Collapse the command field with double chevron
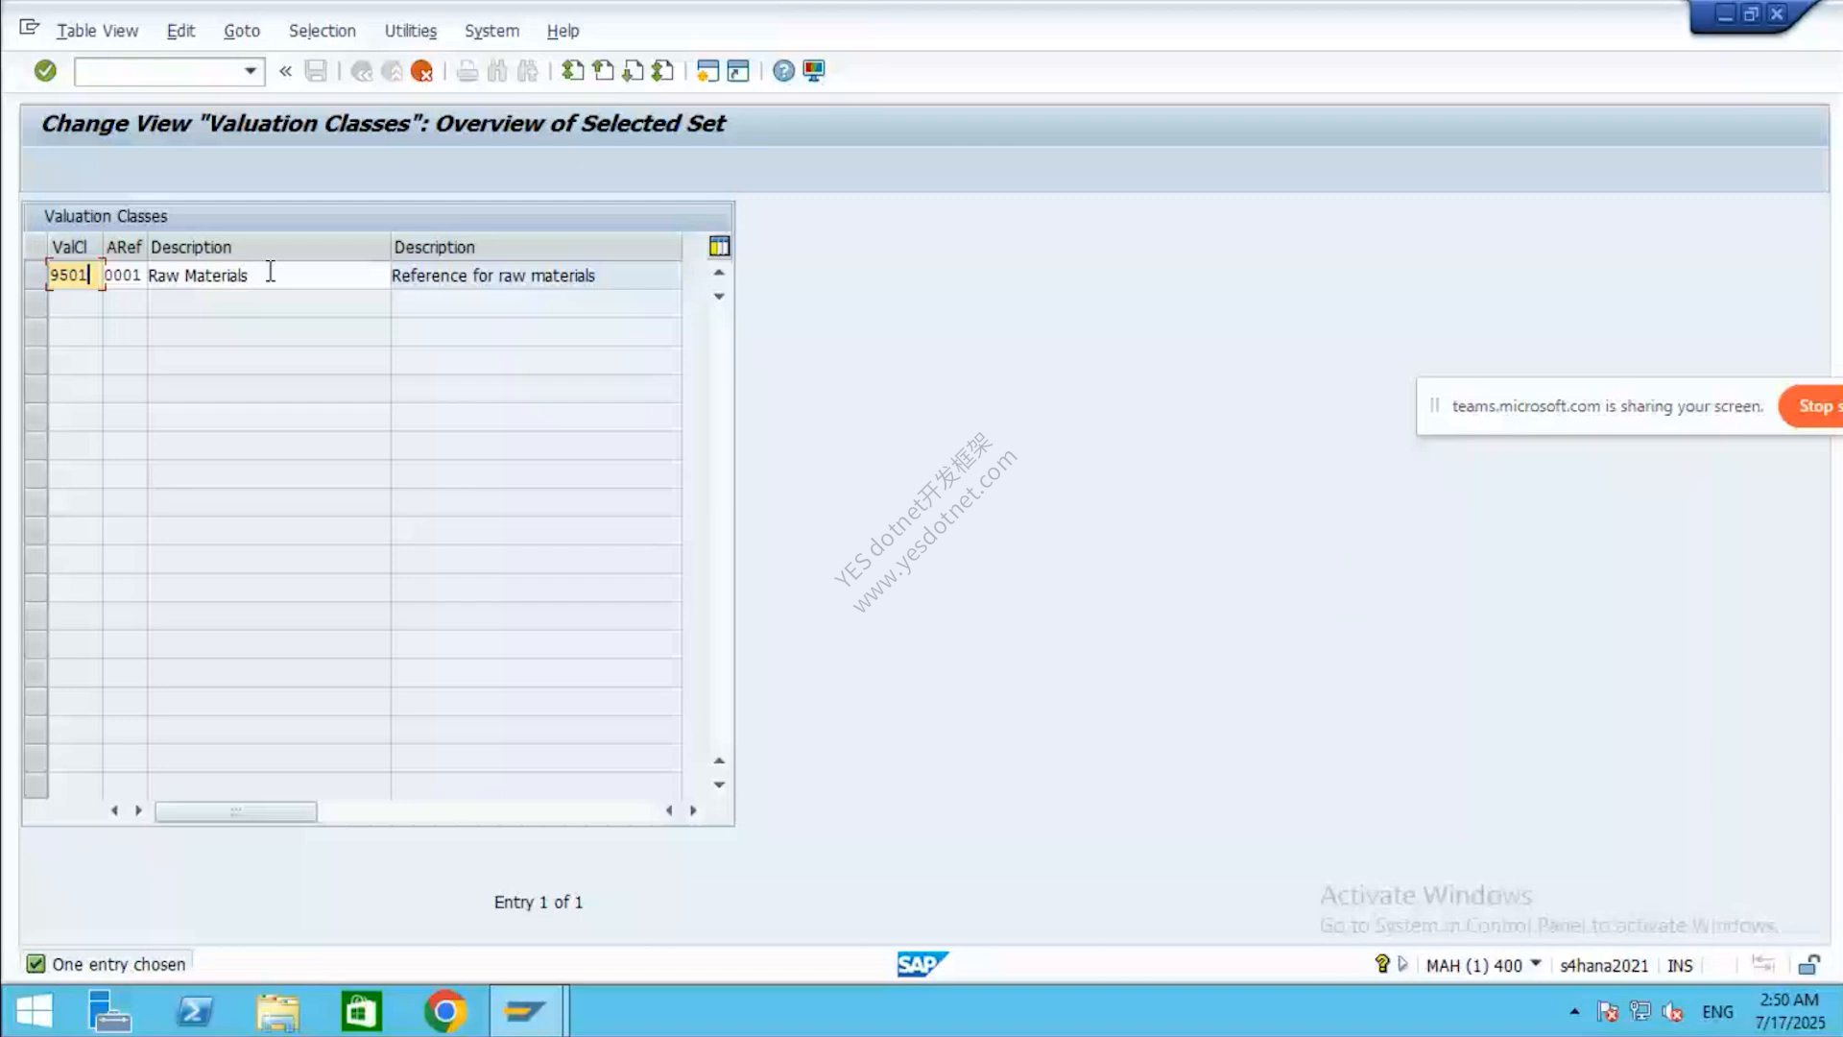 point(285,71)
